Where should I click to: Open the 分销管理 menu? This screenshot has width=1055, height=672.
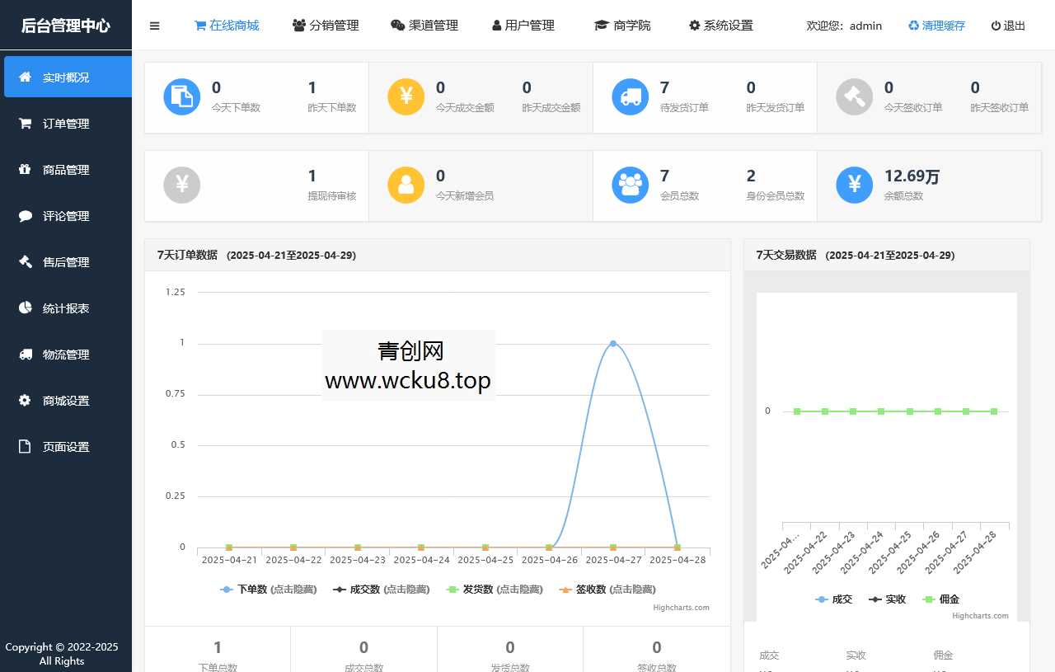pyautogui.click(x=326, y=26)
